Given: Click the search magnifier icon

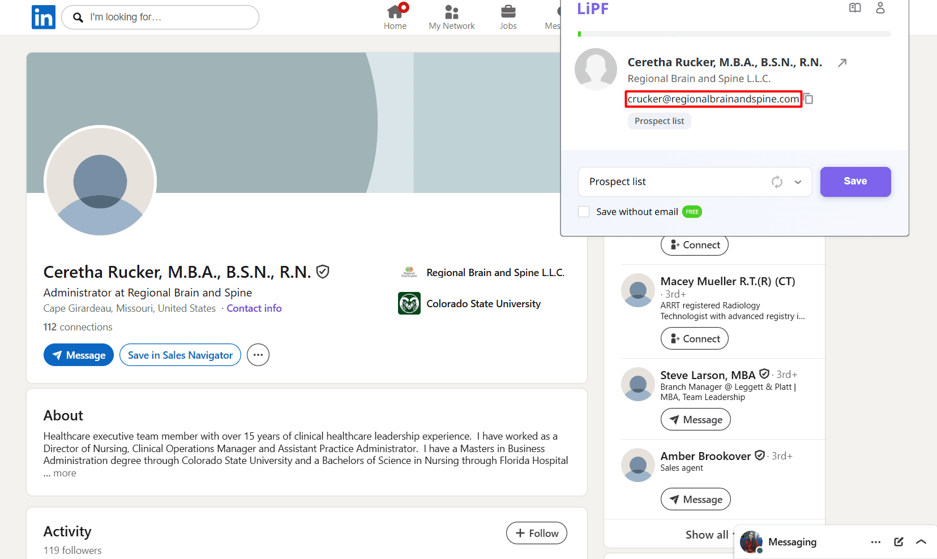Looking at the screenshot, I should (x=78, y=18).
